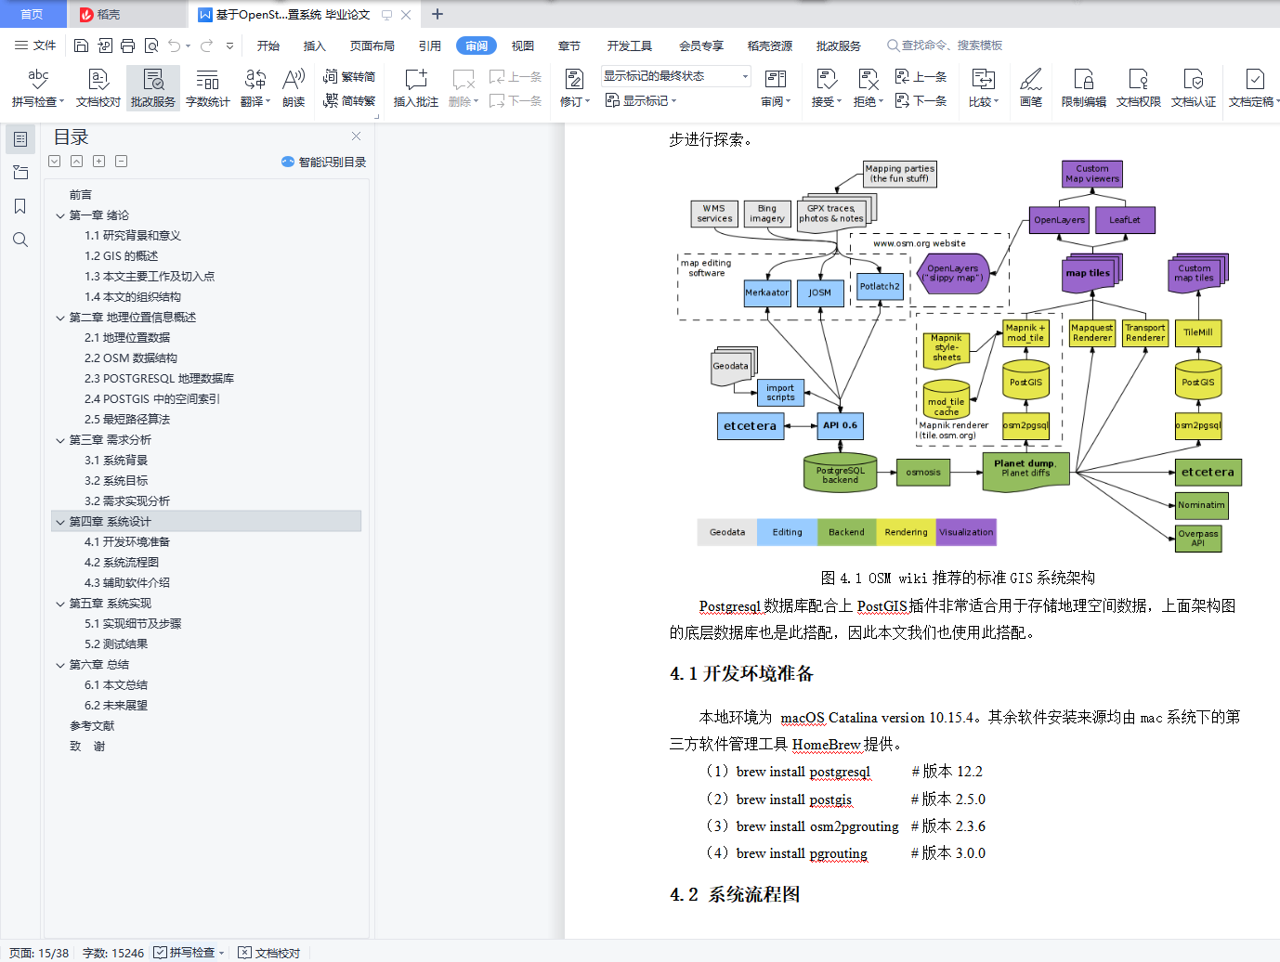Click the print preview icon in quick access bar

point(150,45)
